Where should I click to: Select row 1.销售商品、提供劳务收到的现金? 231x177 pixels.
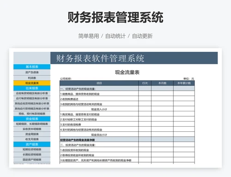pyautogui.click(x=127, y=94)
